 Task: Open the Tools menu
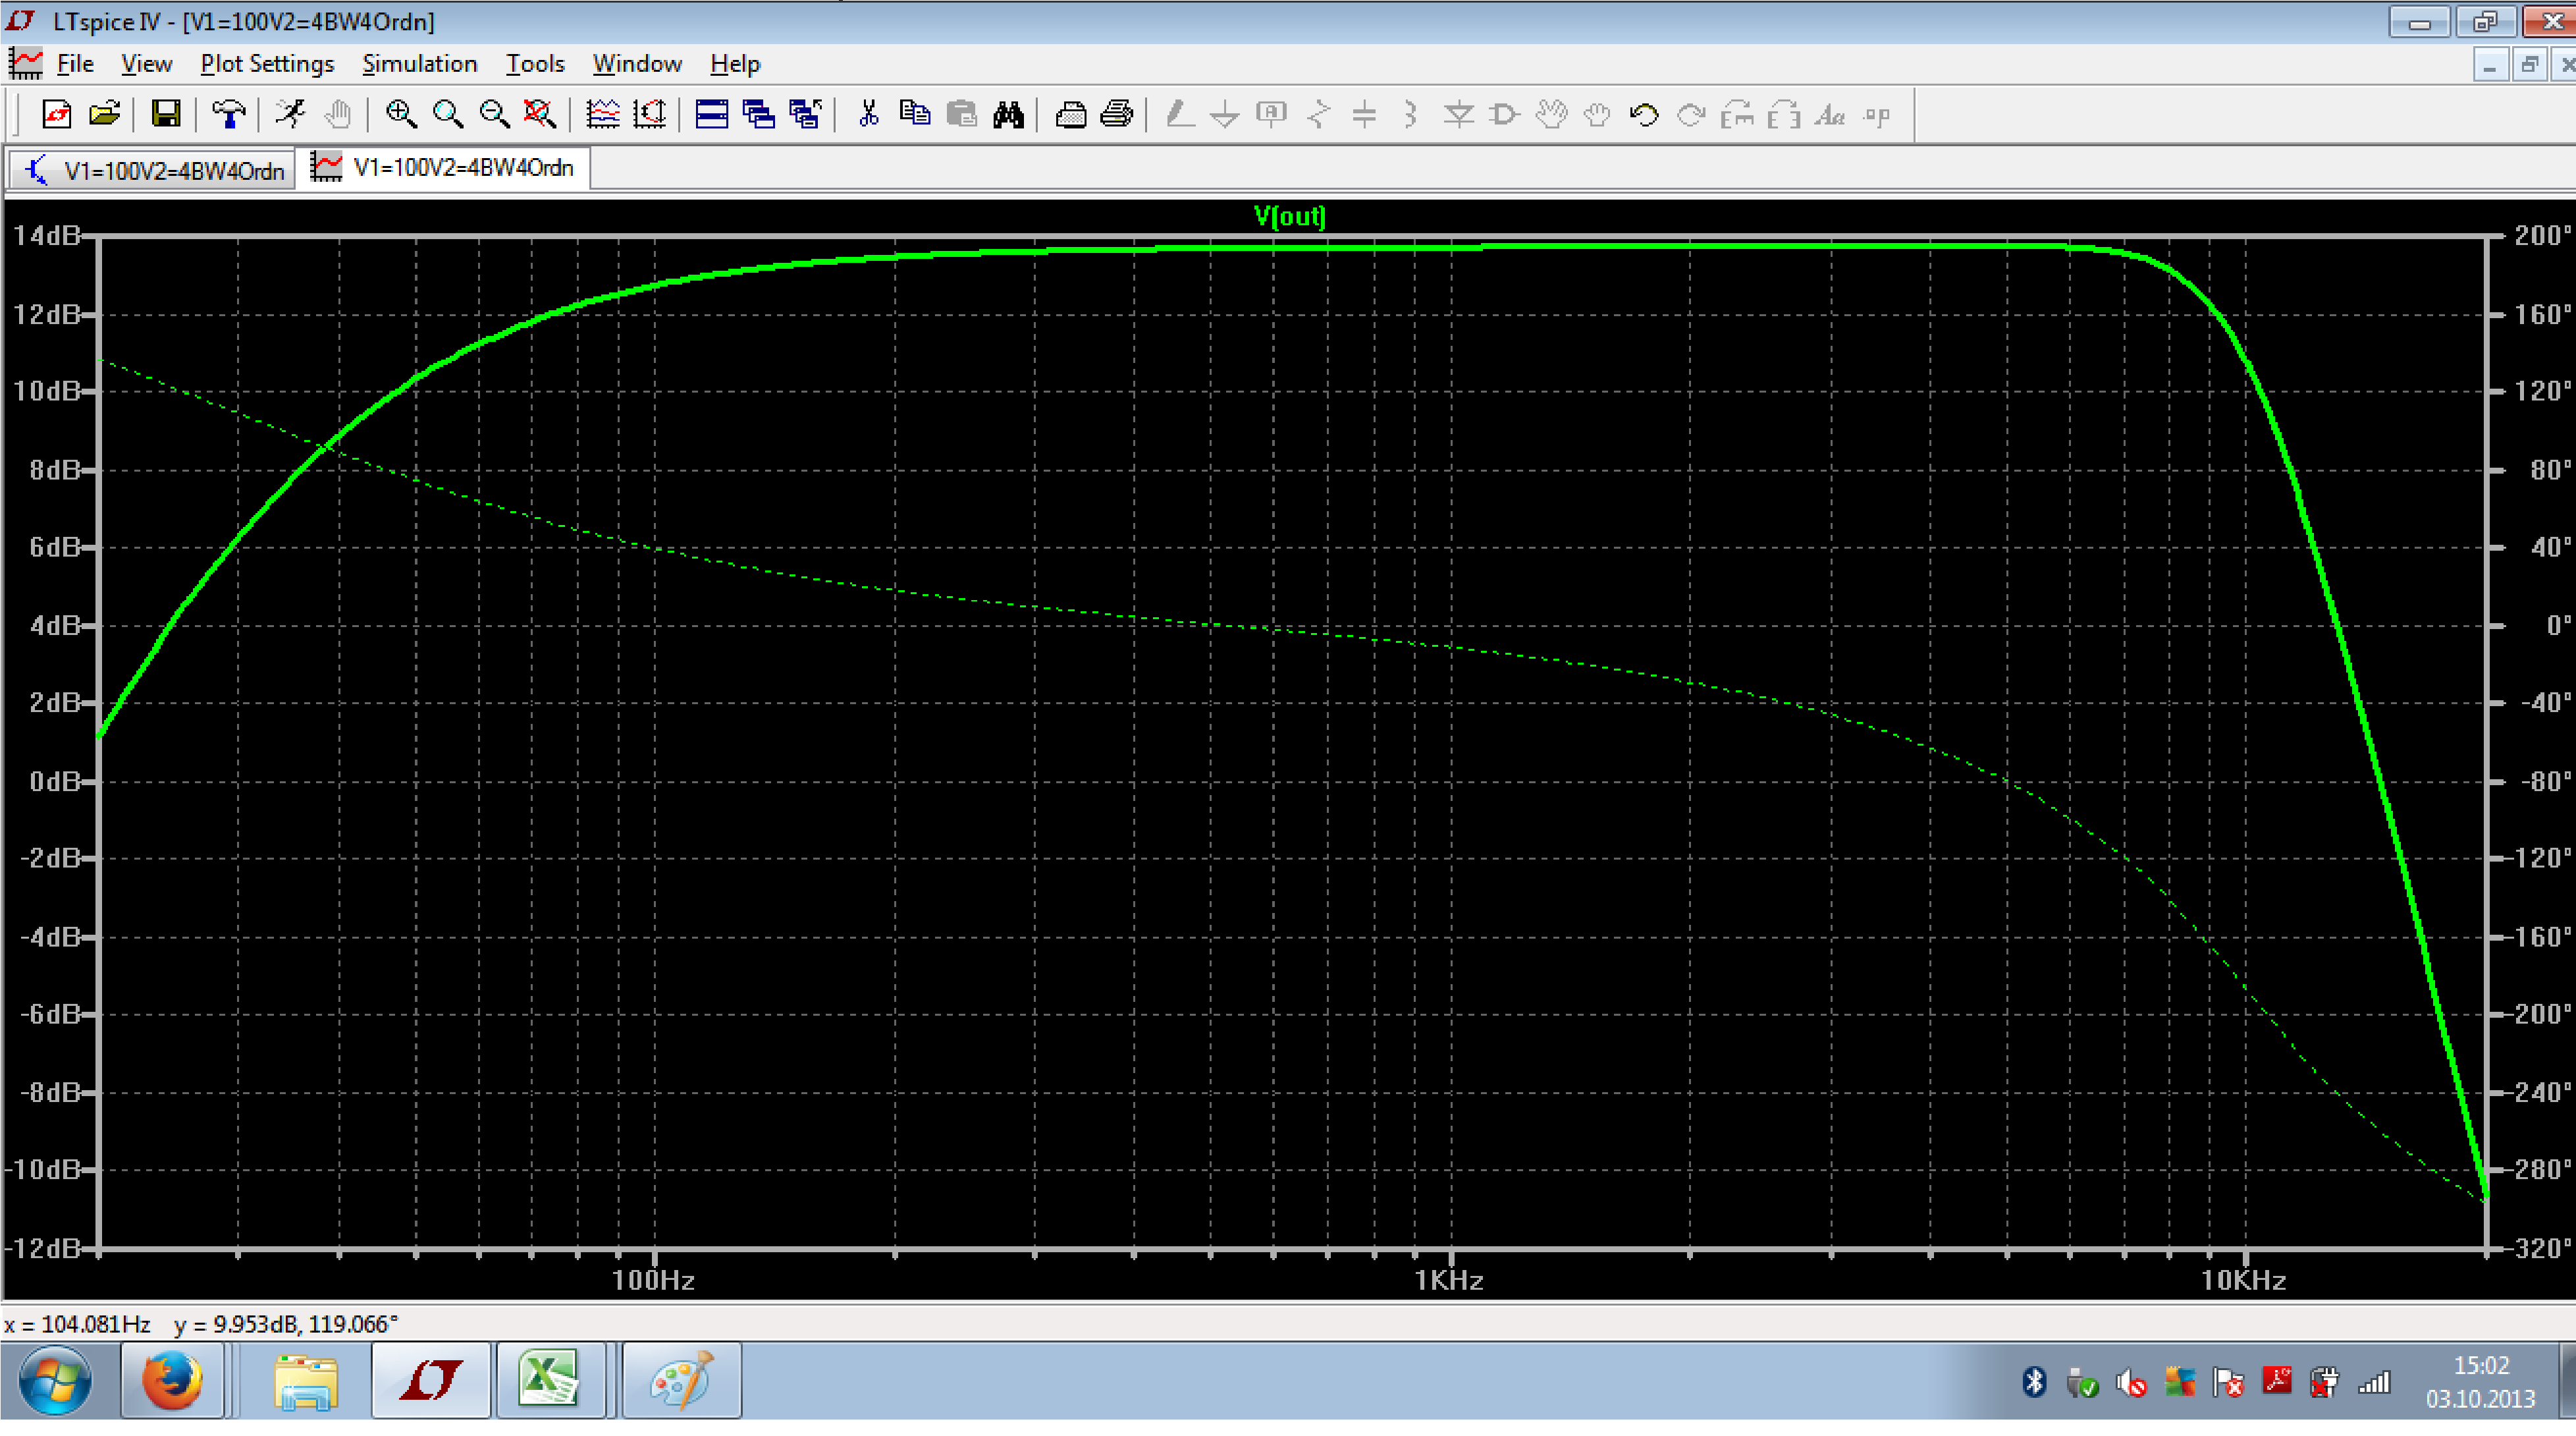click(535, 64)
